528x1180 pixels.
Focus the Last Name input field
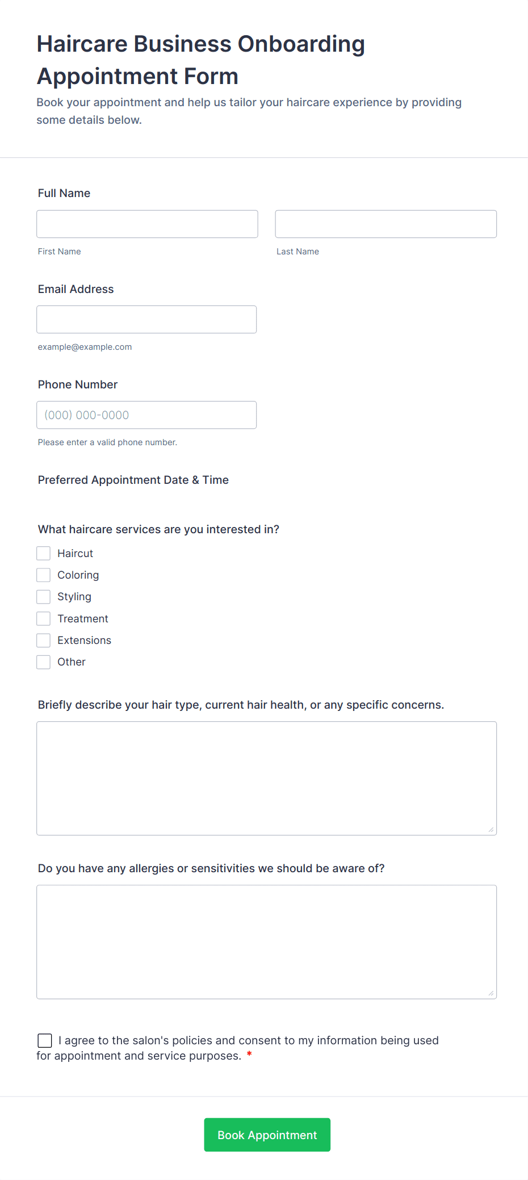pyautogui.click(x=385, y=224)
